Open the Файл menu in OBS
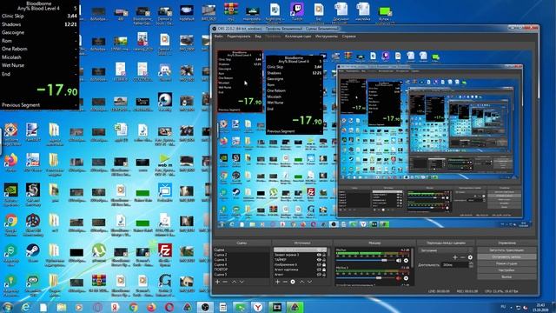 point(218,37)
